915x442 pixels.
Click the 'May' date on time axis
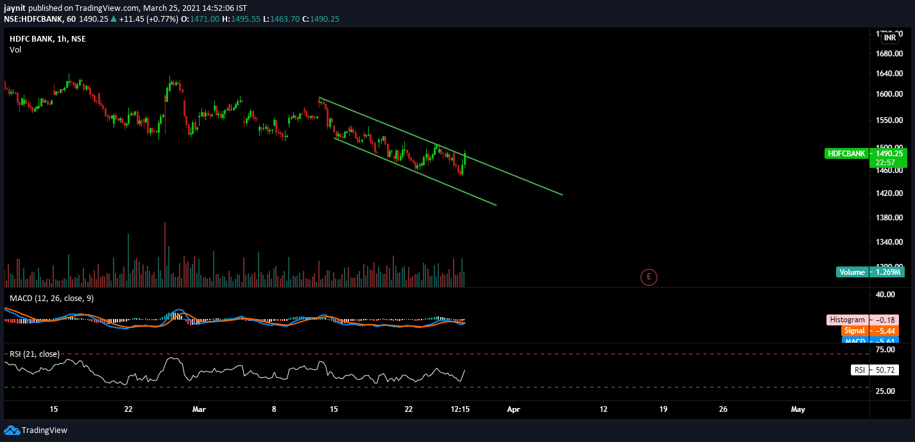[798, 409]
